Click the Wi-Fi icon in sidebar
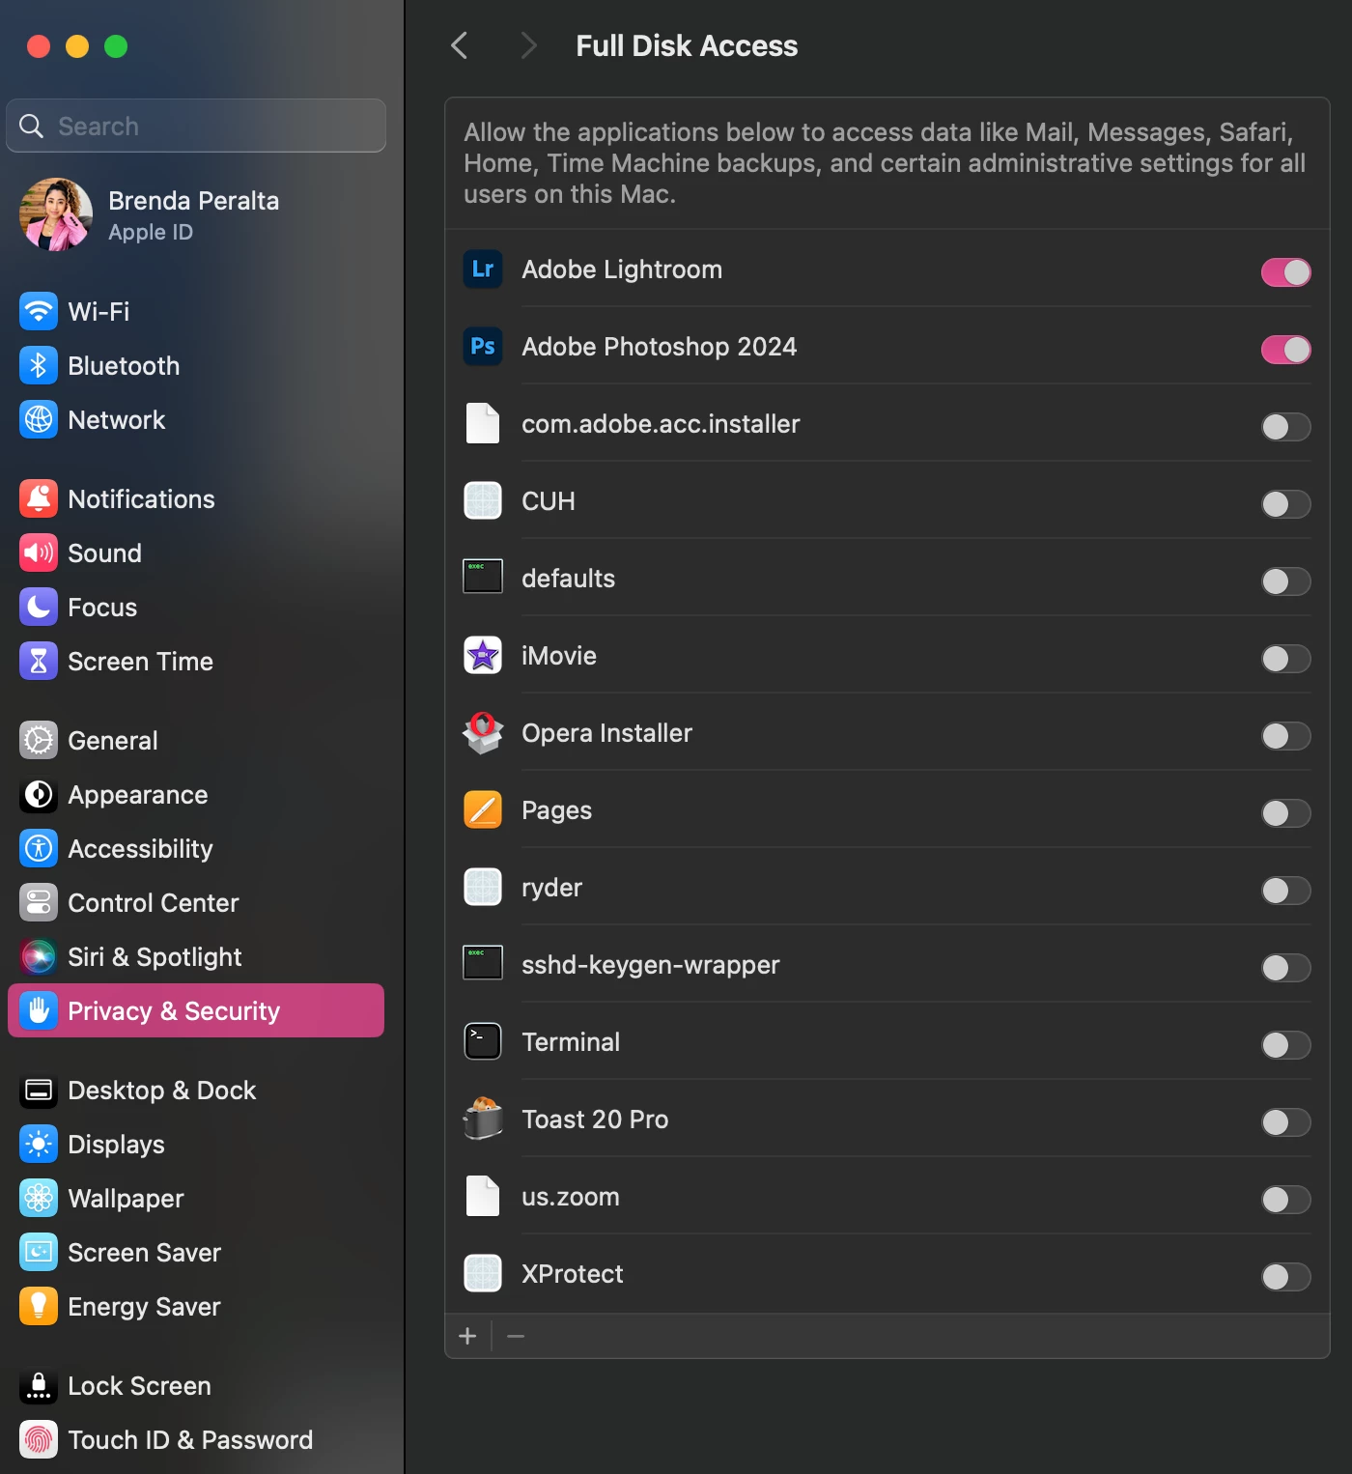 39,311
